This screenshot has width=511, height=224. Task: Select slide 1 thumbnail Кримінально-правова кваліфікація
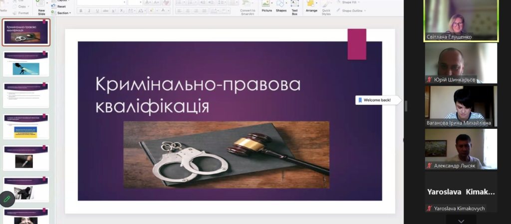(x=26, y=32)
